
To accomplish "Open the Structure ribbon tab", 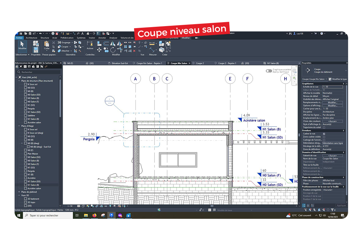I will (45, 38).
